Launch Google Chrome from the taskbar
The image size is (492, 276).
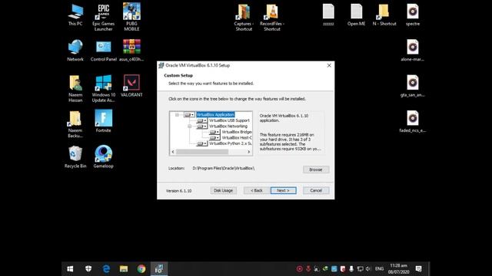click(x=141, y=269)
